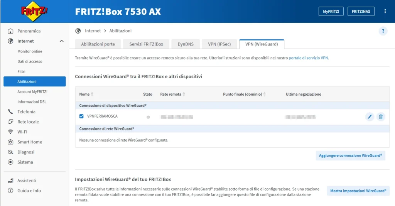
Task: Click the VPNFERRAMOSCA status indicator dot
Action: (148, 117)
